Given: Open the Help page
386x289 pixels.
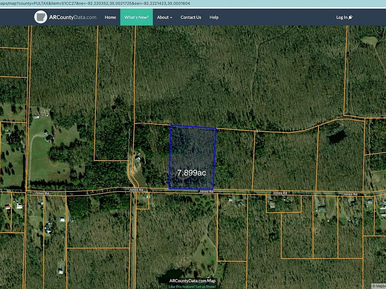Looking at the screenshot, I should point(214,17).
